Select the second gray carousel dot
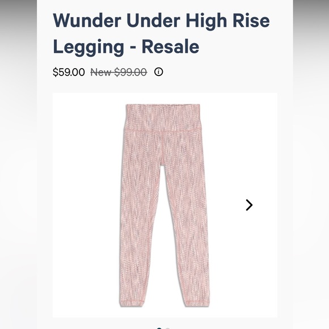Viewport: 329px width, 329px height. click(167, 328)
